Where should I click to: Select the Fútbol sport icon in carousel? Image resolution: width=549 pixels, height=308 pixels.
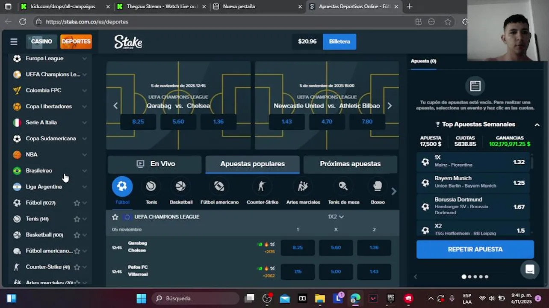(x=122, y=187)
